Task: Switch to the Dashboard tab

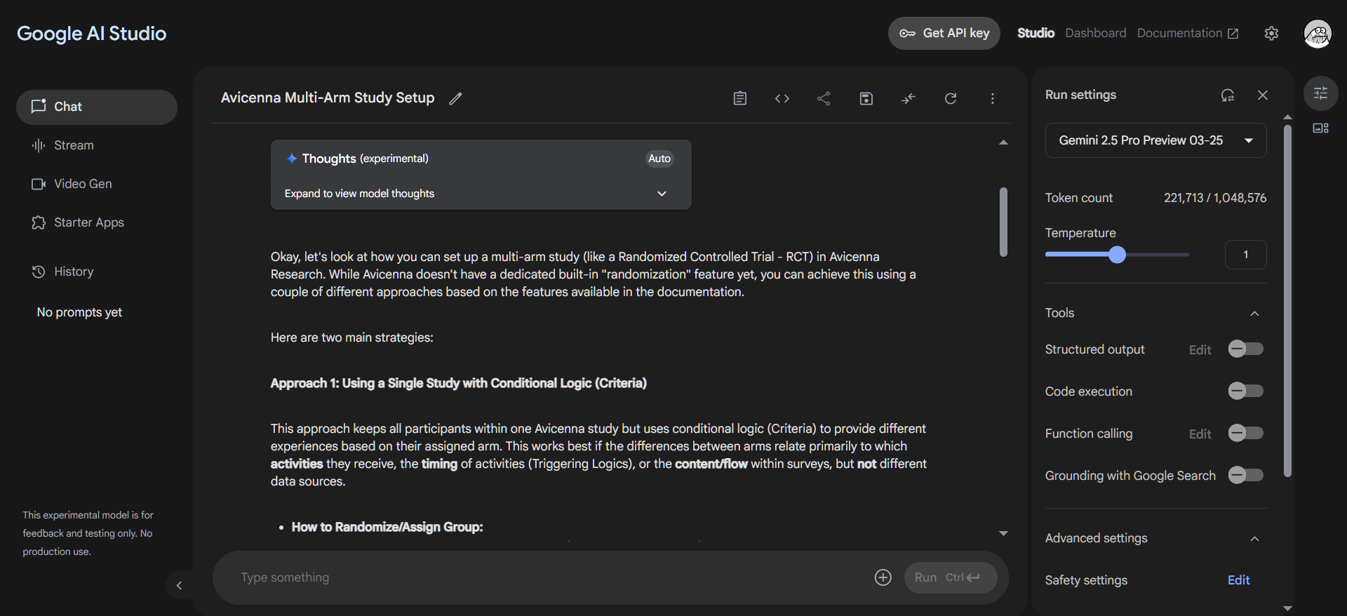Action: pos(1095,33)
